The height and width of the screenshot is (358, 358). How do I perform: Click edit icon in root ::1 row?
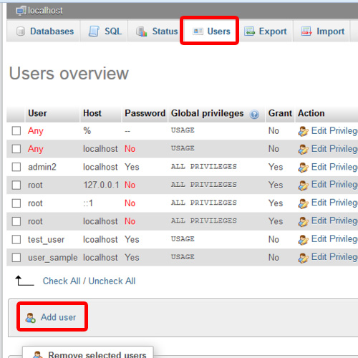coord(303,204)
